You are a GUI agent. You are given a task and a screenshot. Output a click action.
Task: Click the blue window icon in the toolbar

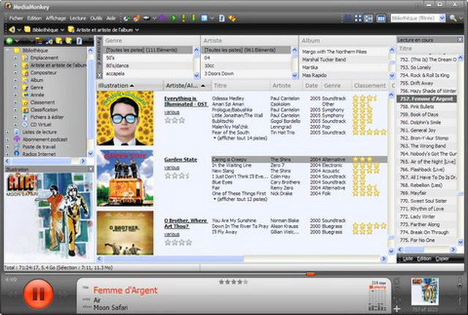tap(204, 18)
